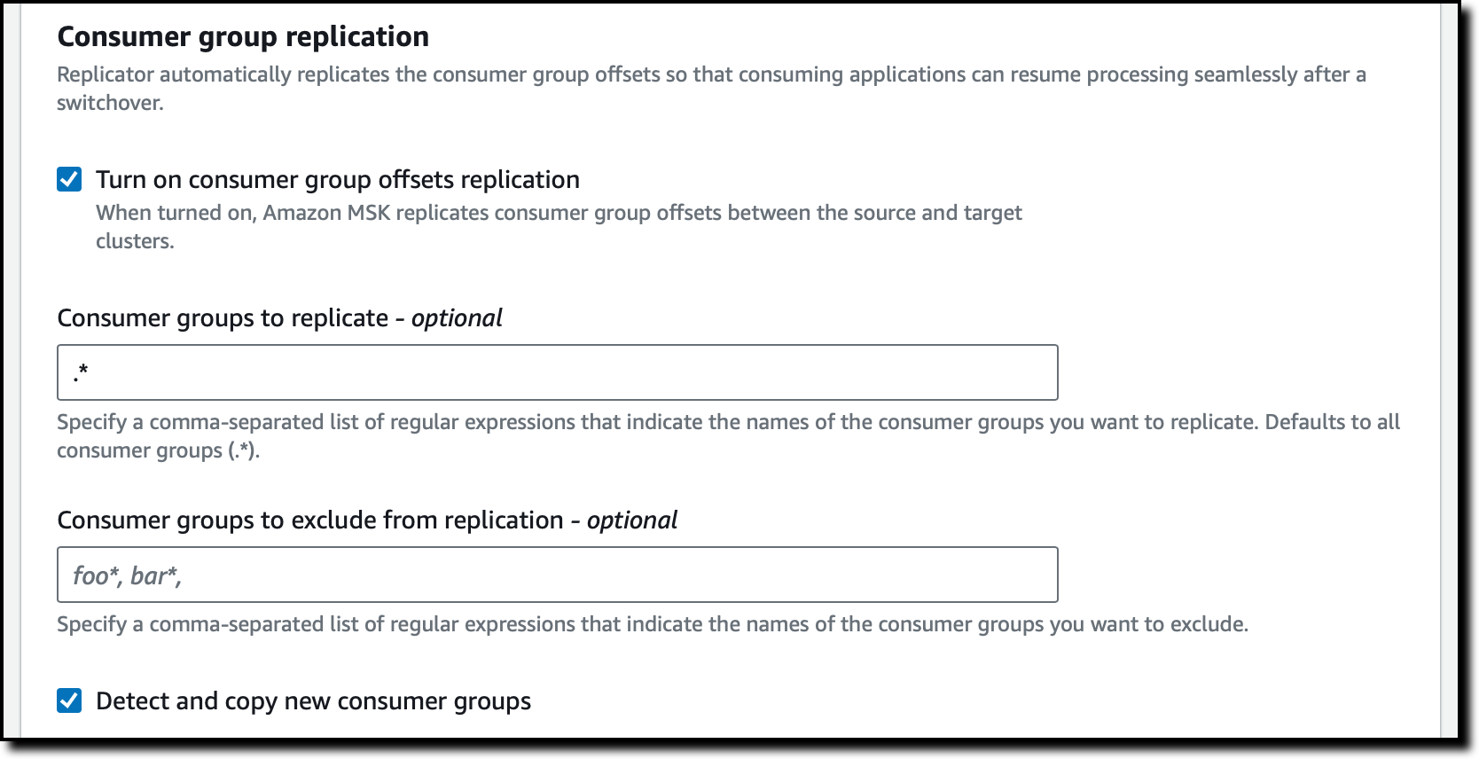Click the '(.*)' default pattern in help text
This screenshot has height=759, width=1479.
pos(242,450)
